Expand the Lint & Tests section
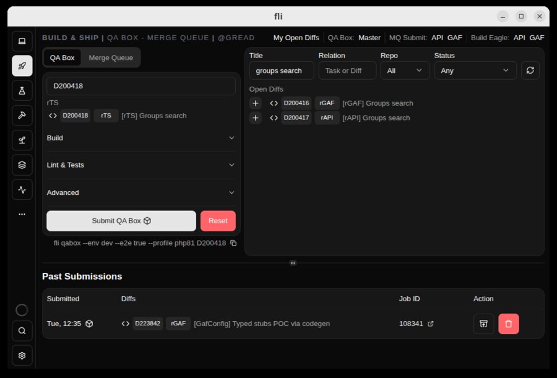Viewport: 557px width, 378px height. click(140, 165)
